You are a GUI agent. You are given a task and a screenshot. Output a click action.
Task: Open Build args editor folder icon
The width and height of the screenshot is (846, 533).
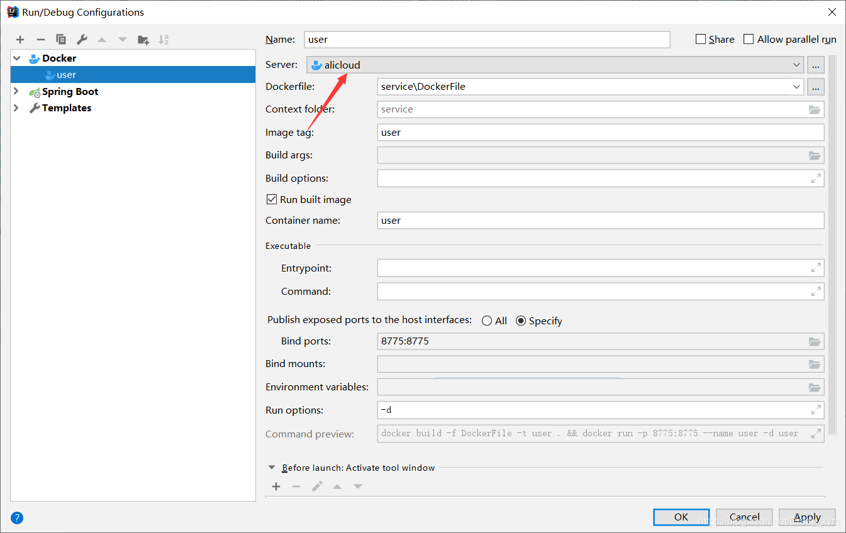point(815,155)
